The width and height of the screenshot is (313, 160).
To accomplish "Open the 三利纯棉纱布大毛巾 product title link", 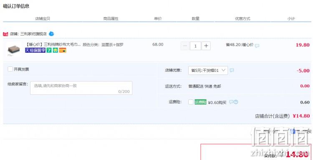I will (53, 44).
